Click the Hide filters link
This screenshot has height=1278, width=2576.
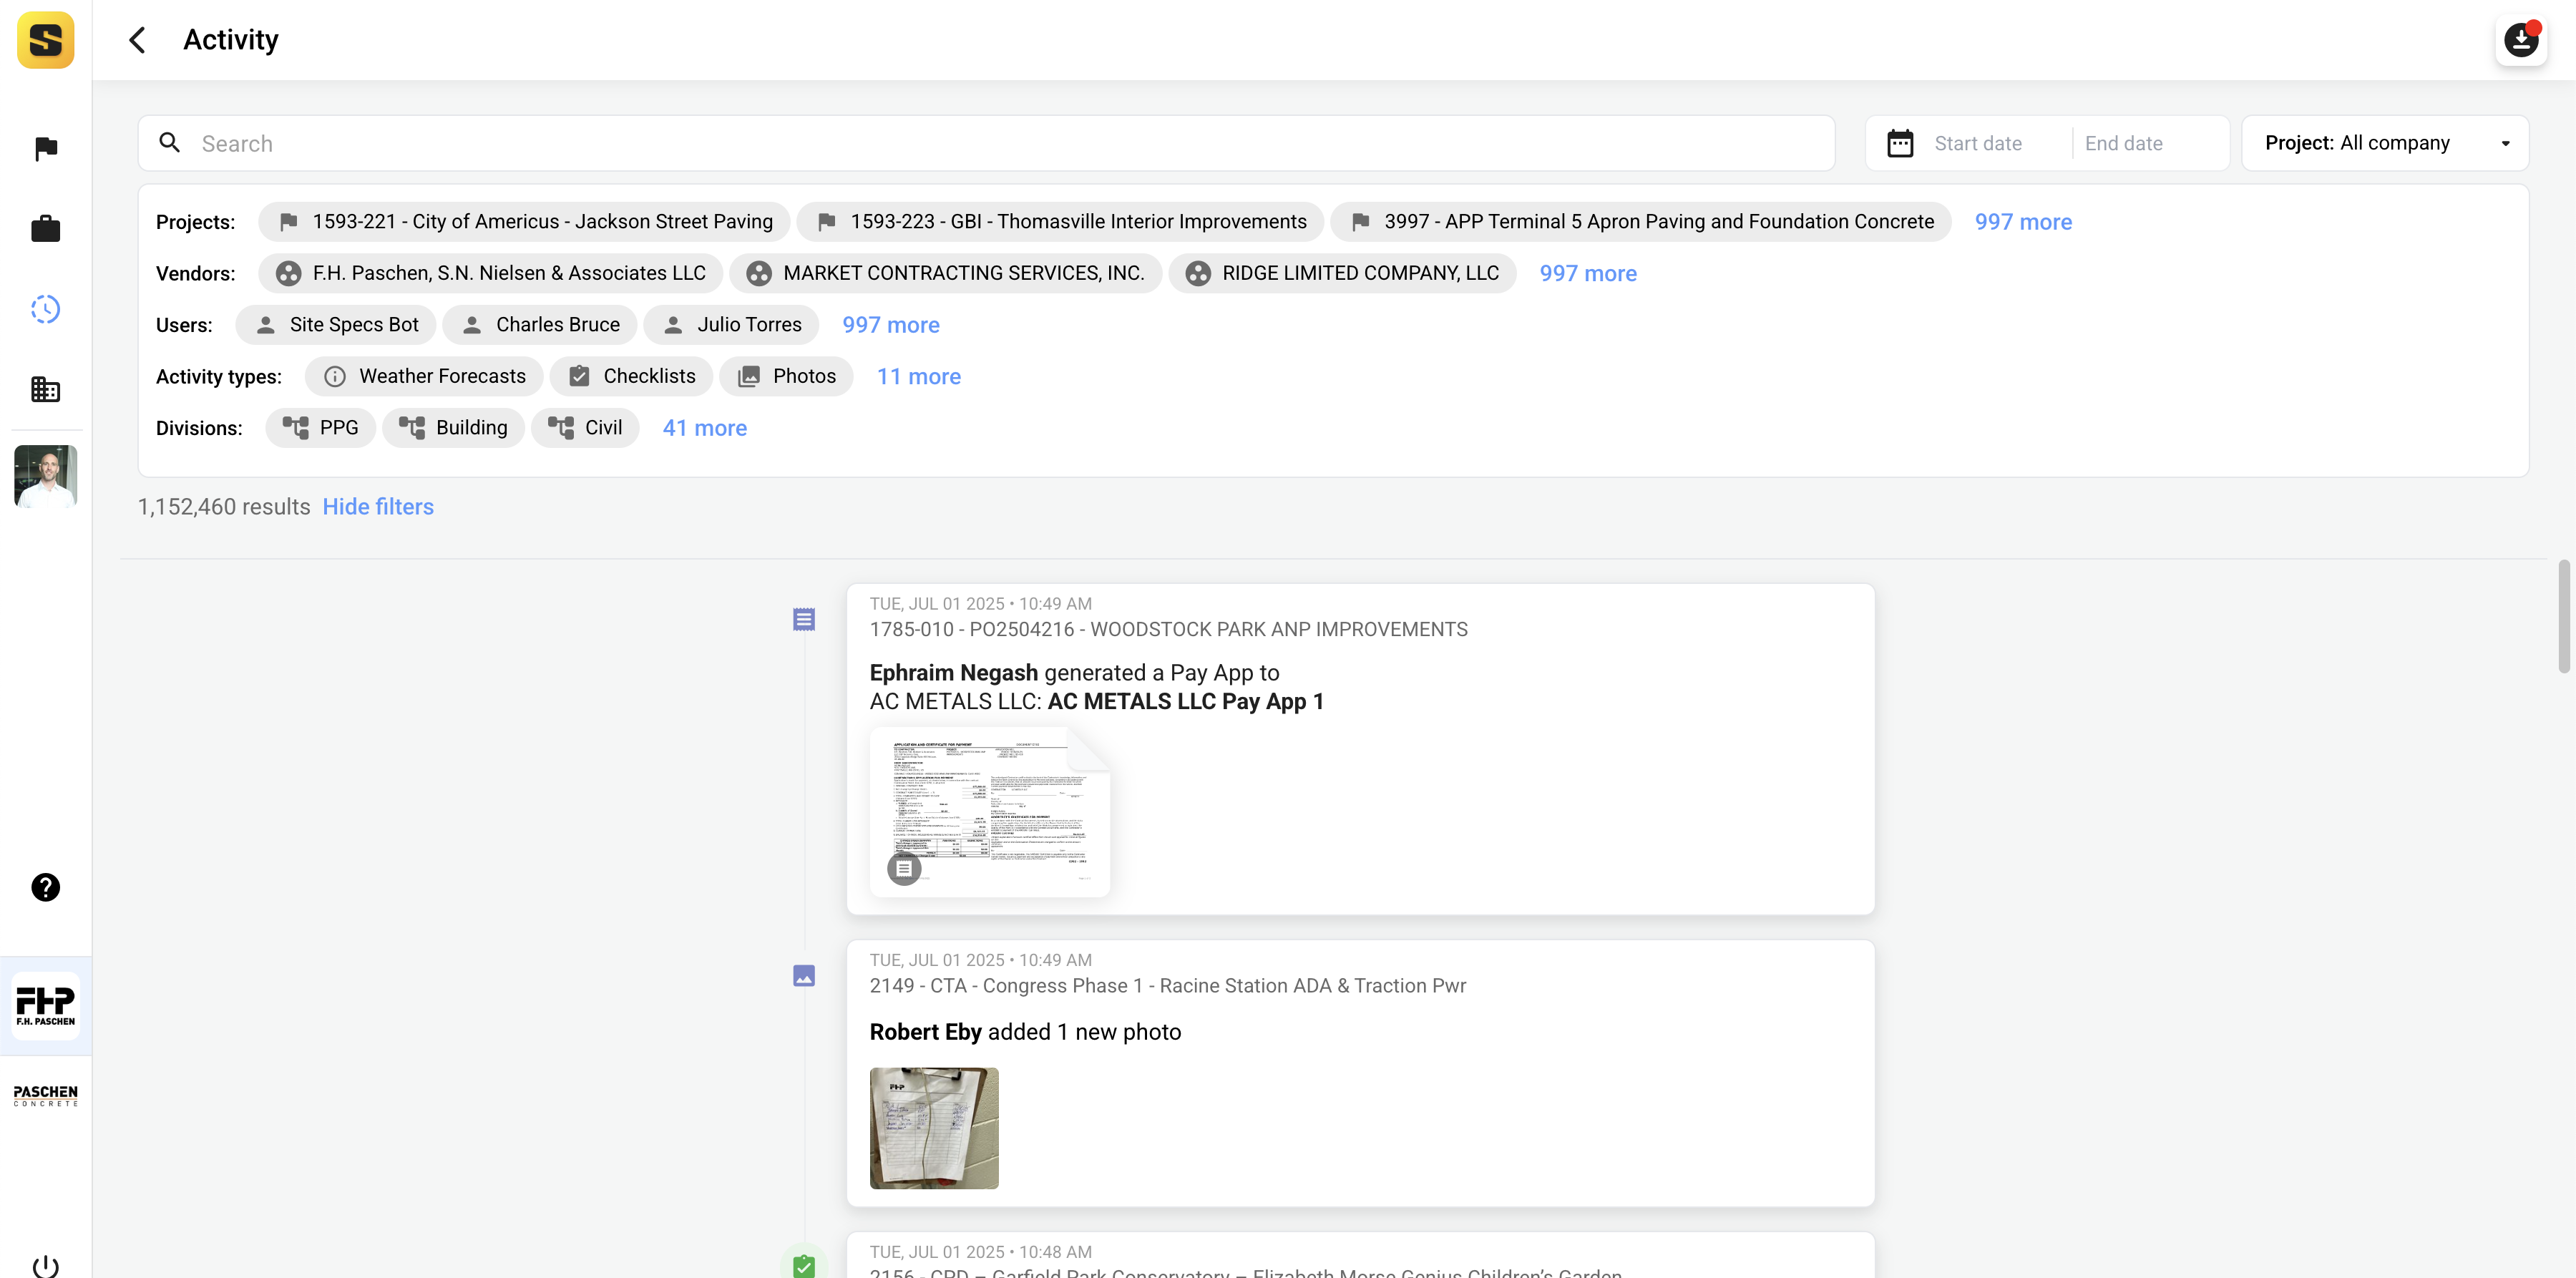377,507
